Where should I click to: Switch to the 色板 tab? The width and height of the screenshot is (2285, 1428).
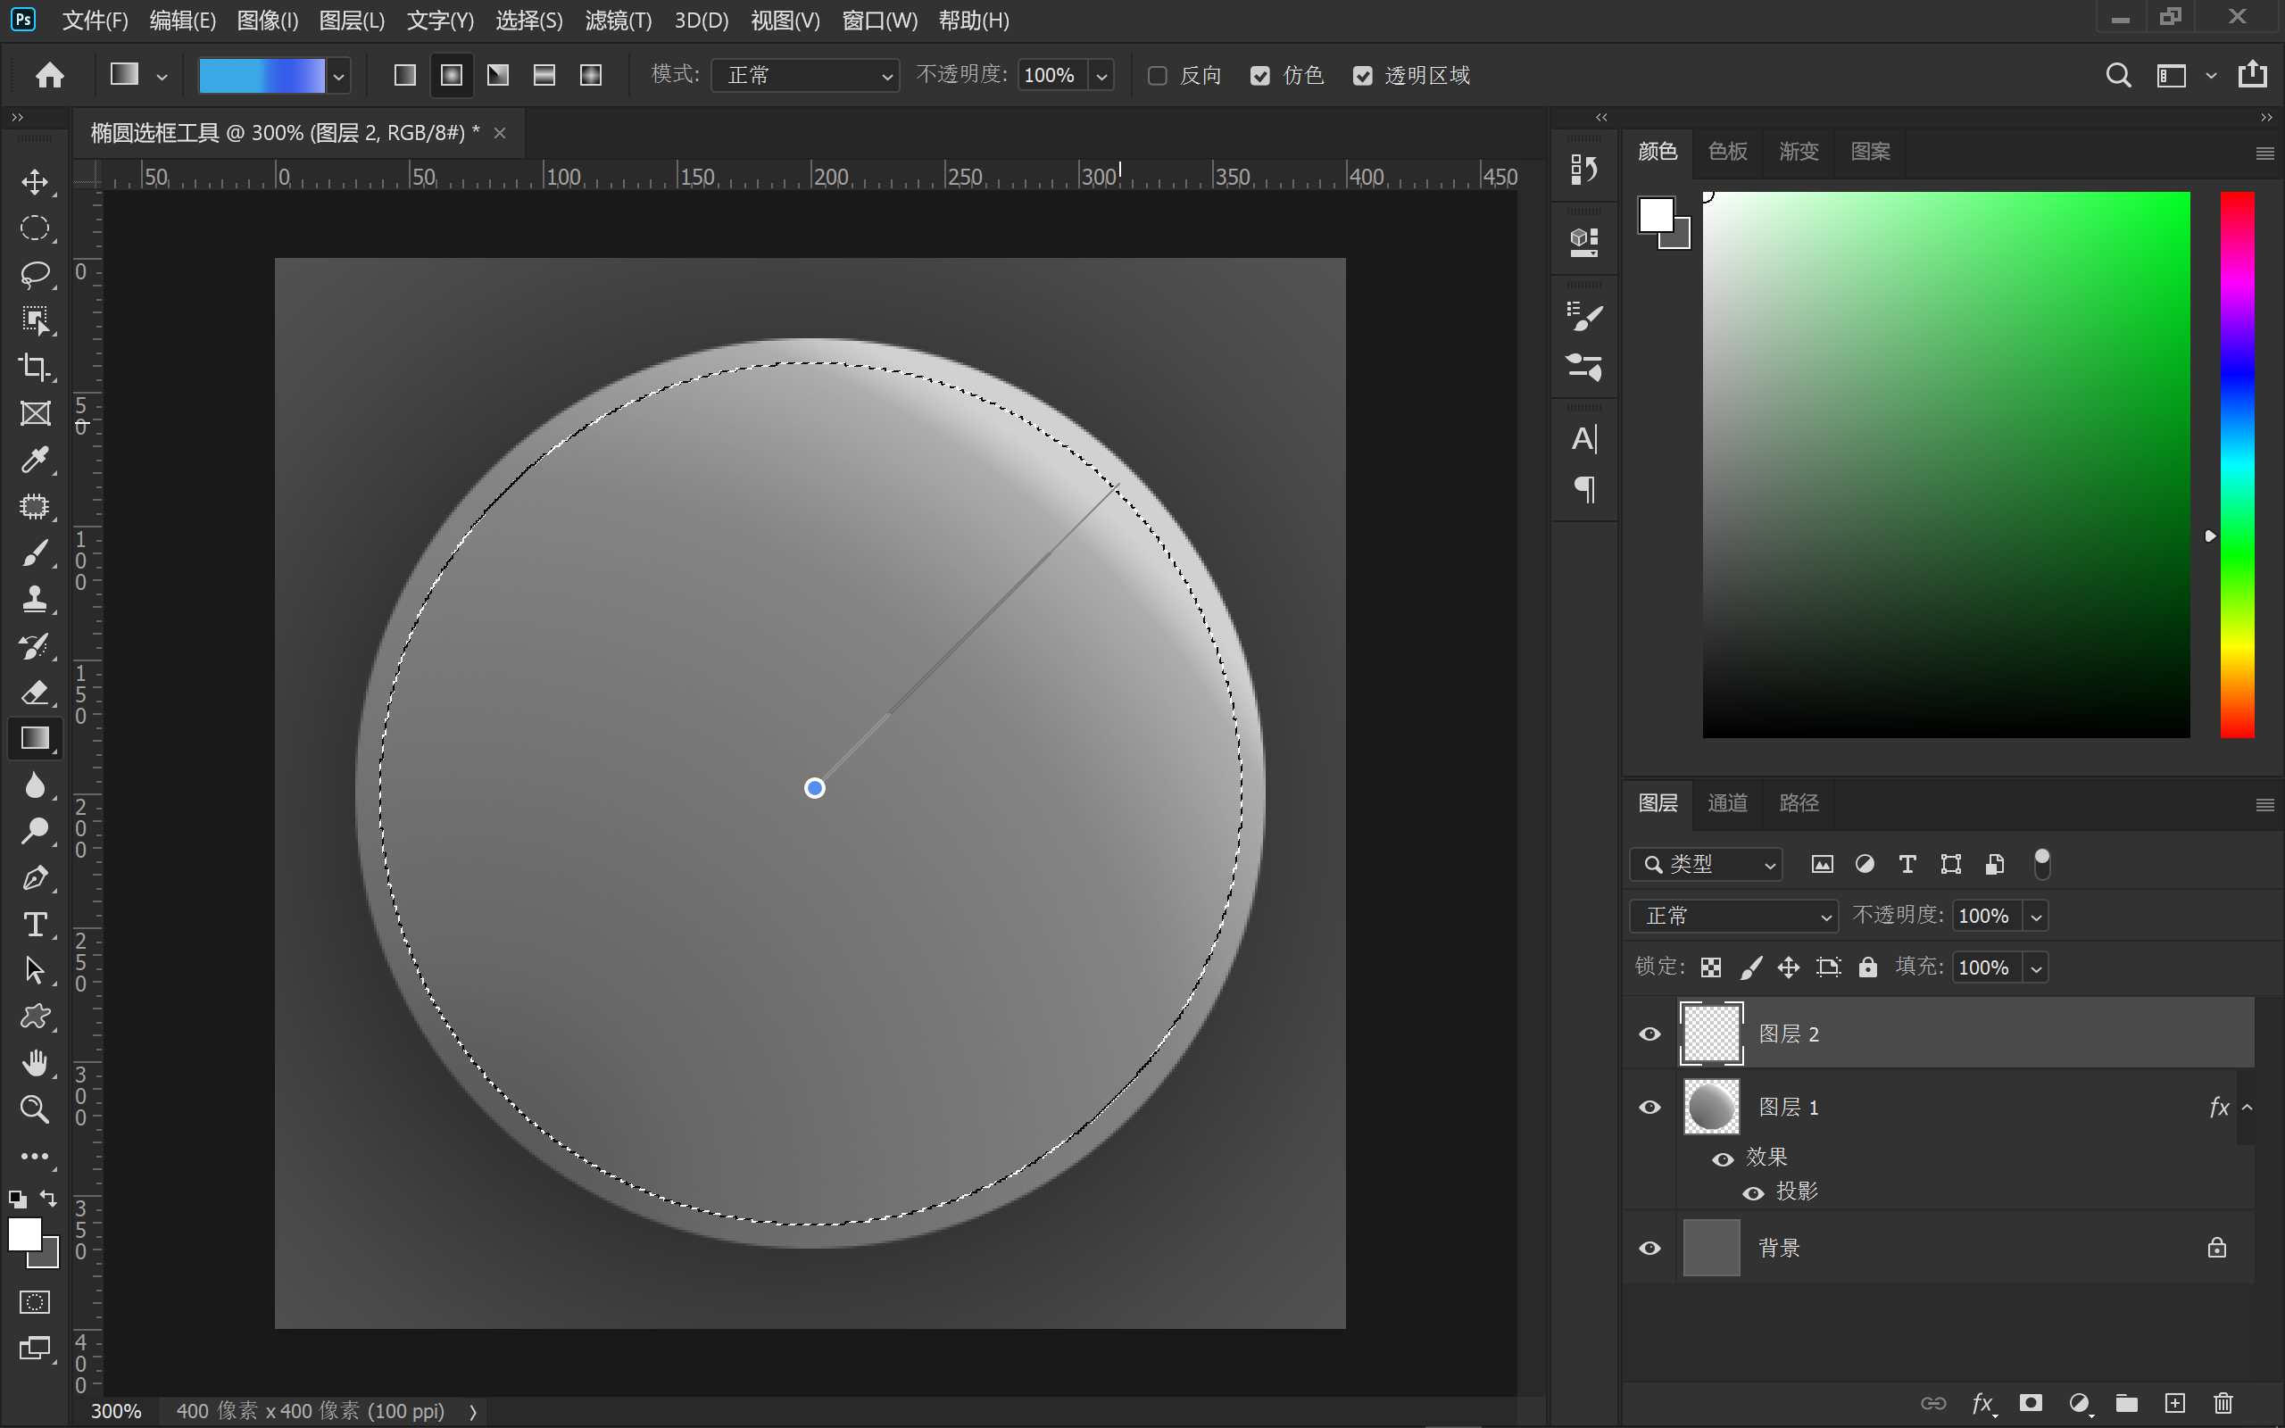[x=1727, y=151]
